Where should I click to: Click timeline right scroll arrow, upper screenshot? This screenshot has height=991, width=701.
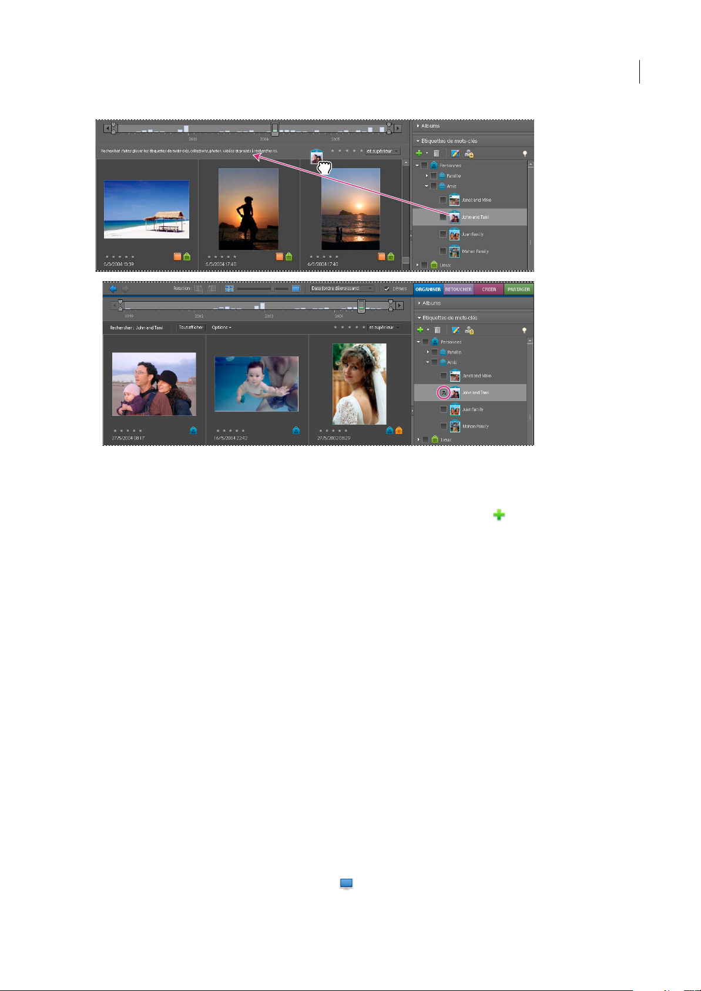[398, 128]
